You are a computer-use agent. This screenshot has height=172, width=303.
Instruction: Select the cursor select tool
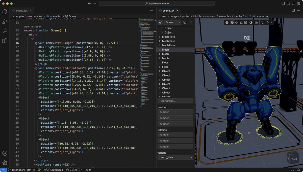(232, 22)
